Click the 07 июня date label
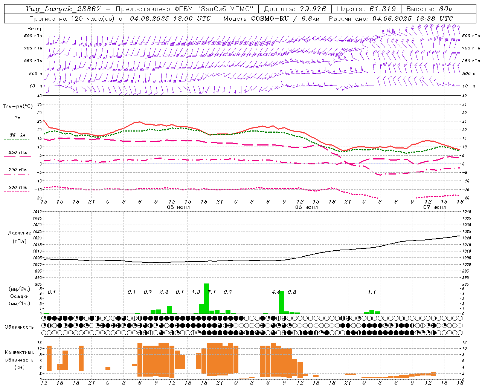 pos(435,207)
